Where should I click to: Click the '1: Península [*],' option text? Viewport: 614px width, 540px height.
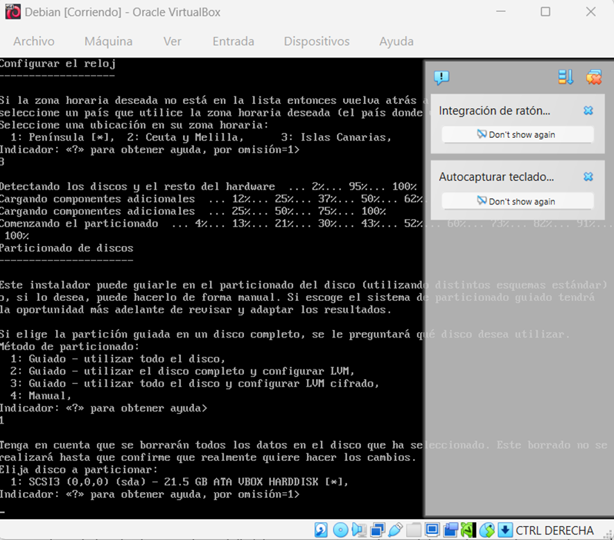click(62, 137)
